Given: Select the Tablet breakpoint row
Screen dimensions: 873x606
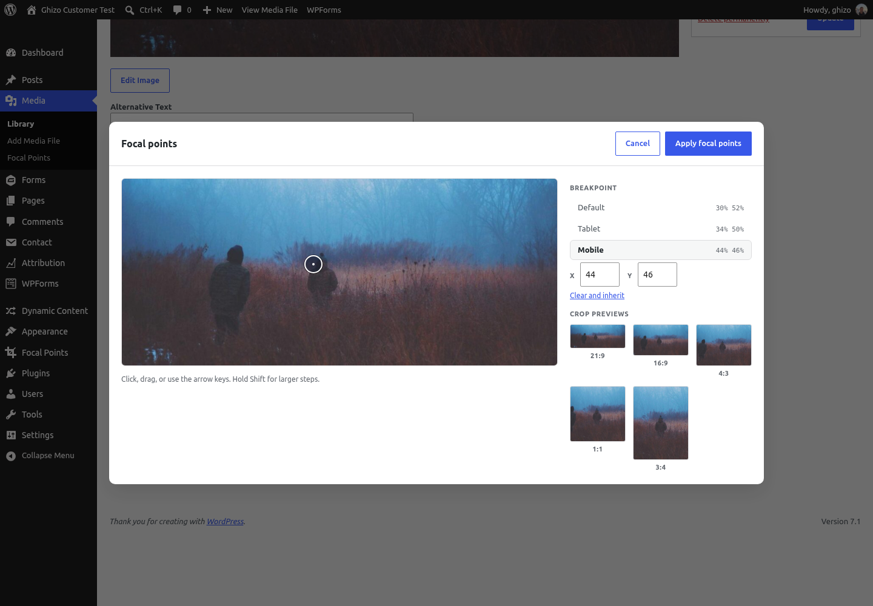Looking at the screenshot, I should (x=661, y=229).
